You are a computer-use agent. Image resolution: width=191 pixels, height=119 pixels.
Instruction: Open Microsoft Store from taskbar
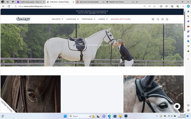[x=115, y=116]
